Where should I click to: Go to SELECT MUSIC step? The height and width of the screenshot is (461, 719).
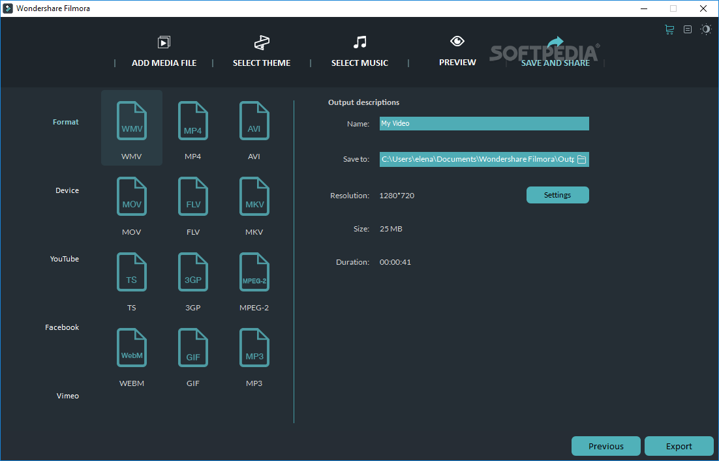[360, 63]
